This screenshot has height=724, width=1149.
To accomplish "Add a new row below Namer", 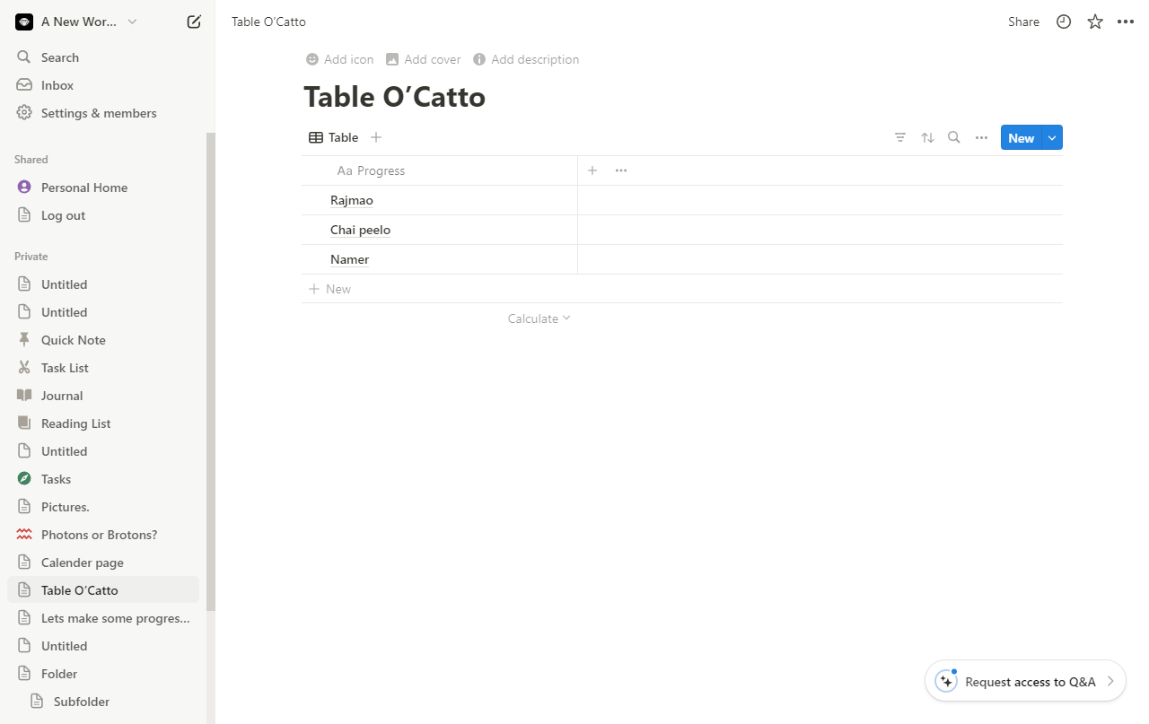I will pyautogui.click(x=682, y=289).
